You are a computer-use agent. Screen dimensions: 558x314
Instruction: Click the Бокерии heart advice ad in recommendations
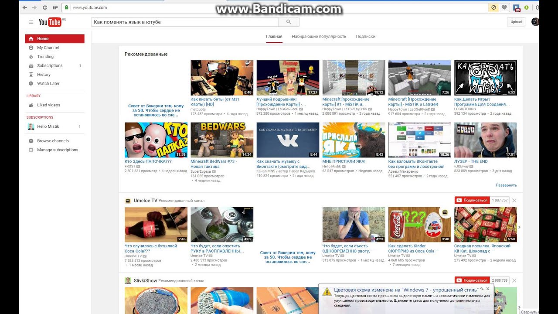point(156,110)
